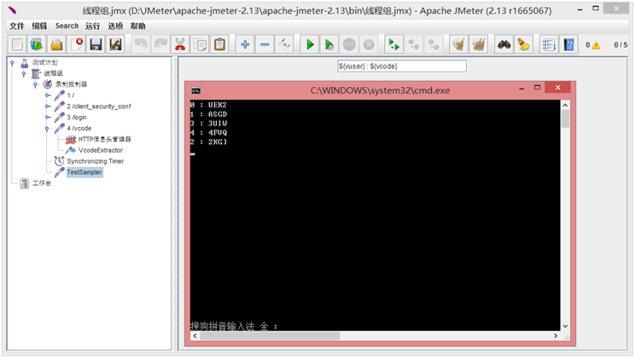This screenshot has height=358, width=635.
Task: Open the Templates icon in toolbar
Action: click(37, 44)
